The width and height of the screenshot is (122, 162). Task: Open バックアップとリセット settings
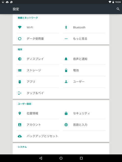(x=38, y=136)
